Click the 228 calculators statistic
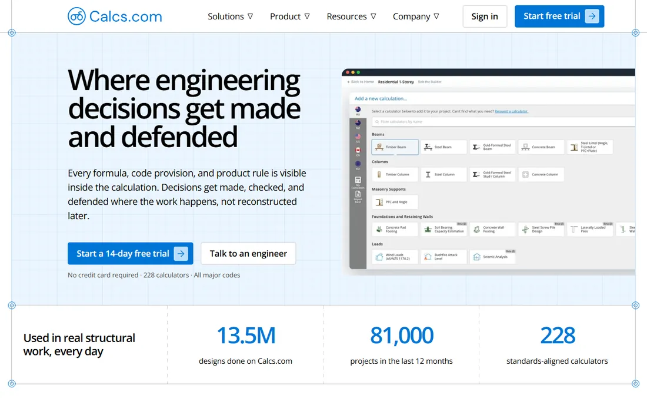The height and width of the screenshot is (405, 647). (558, 335)
